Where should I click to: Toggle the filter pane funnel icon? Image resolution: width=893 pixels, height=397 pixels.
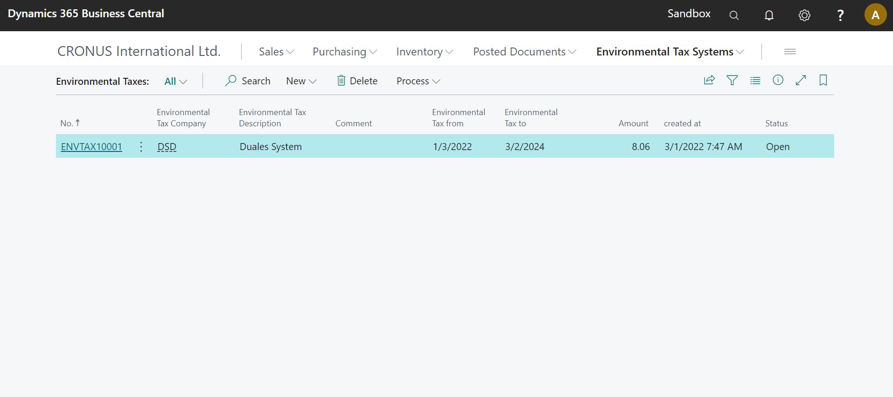point(732,80)
